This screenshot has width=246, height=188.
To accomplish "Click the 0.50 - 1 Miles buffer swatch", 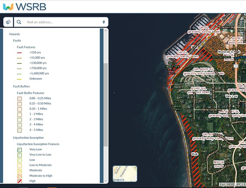I will point(20,109).
